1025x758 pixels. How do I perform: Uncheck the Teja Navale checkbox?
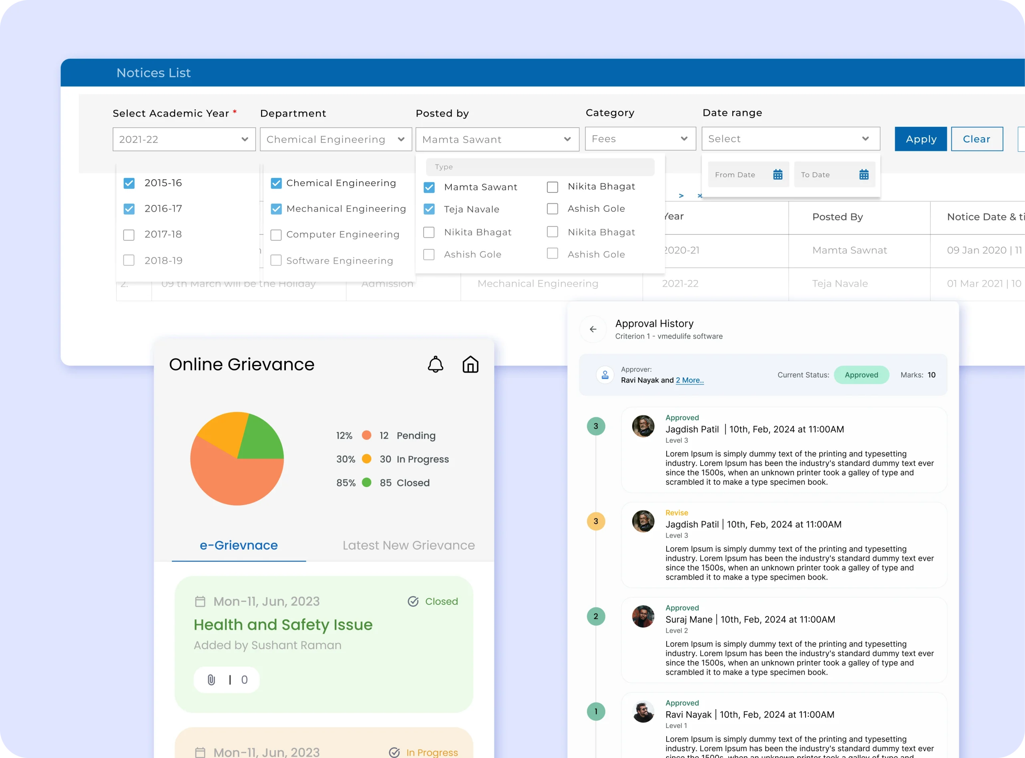(x=429, y=209)
